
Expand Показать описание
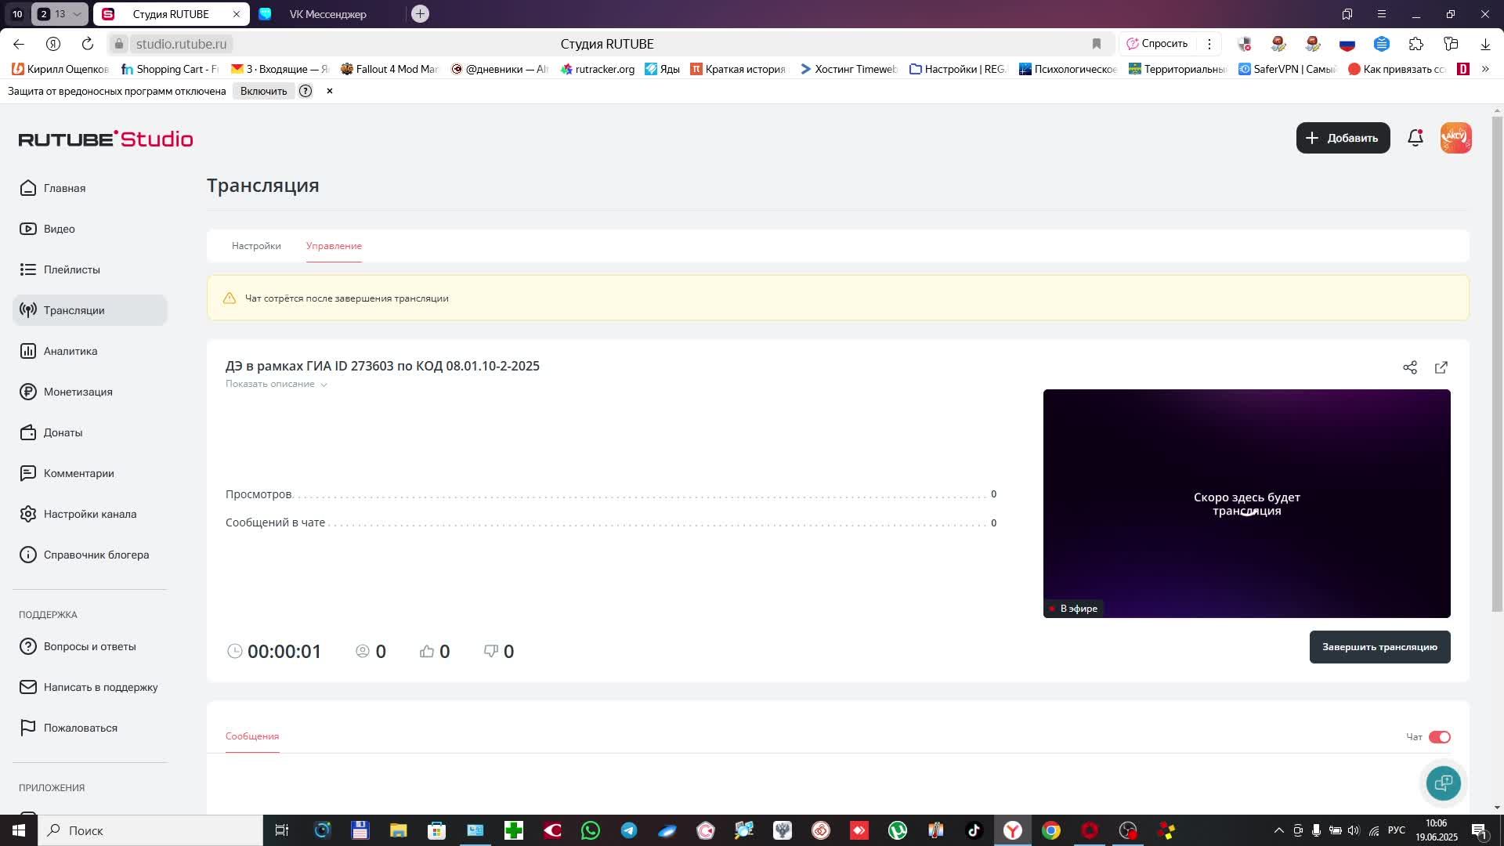tap(276, 384)
